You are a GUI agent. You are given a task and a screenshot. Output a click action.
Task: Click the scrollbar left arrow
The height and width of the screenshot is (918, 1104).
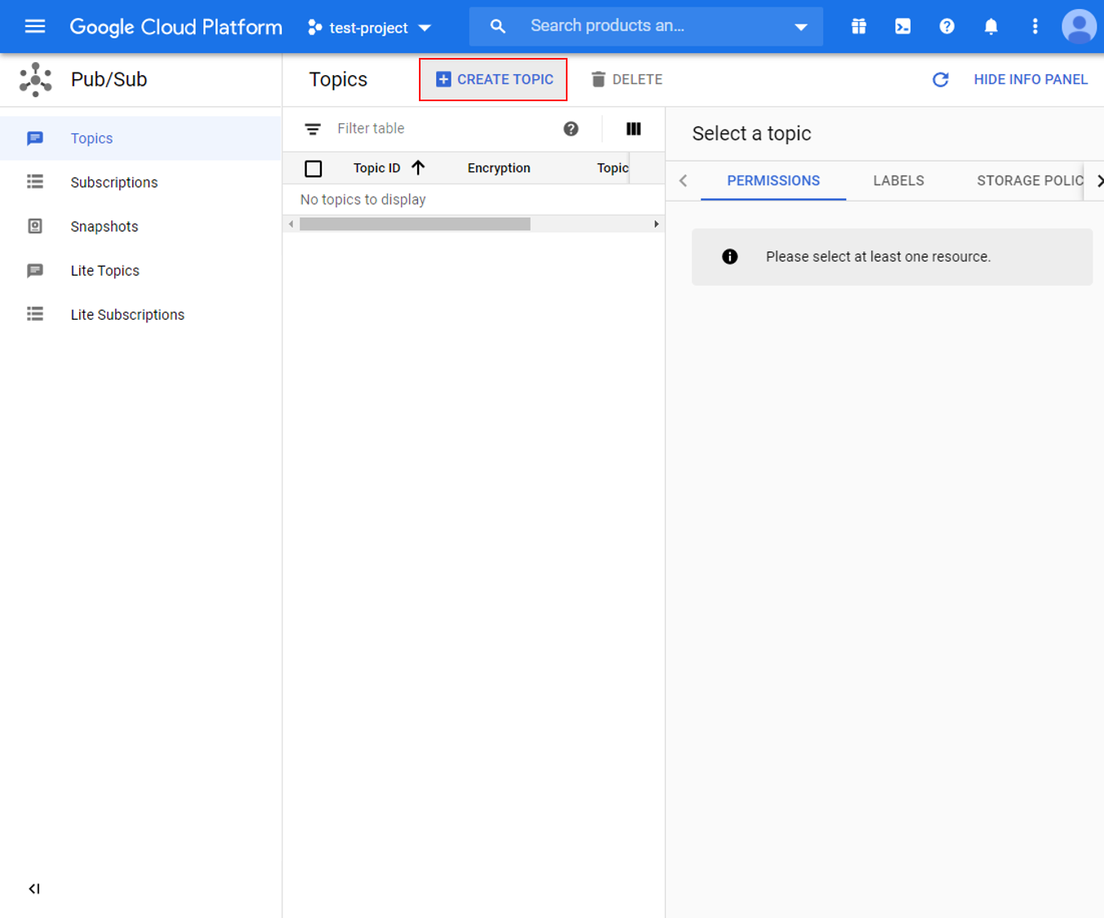[x=291, y=224]
